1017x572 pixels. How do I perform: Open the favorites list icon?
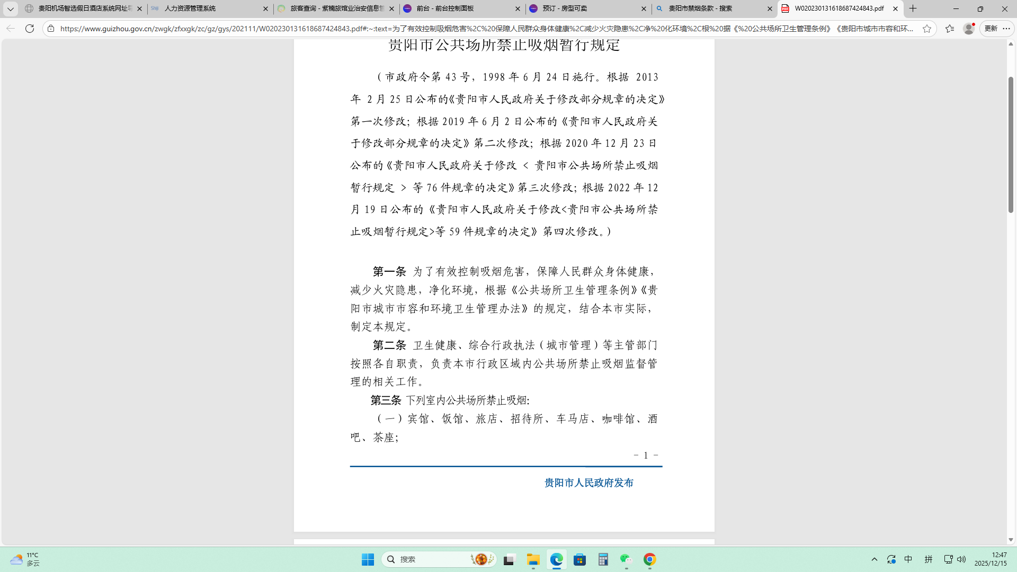(x=950, y=29)
